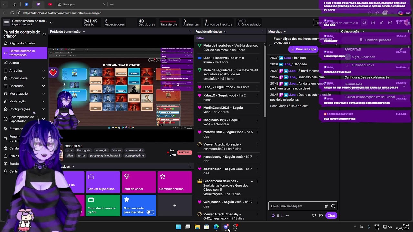Send message with the Chat button

pyautogui.click(x=331, y=216)
